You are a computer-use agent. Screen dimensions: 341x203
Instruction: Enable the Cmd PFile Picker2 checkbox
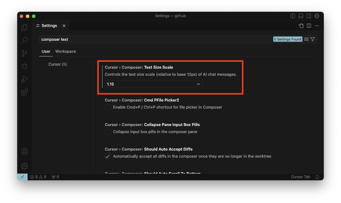pos(108,107)
